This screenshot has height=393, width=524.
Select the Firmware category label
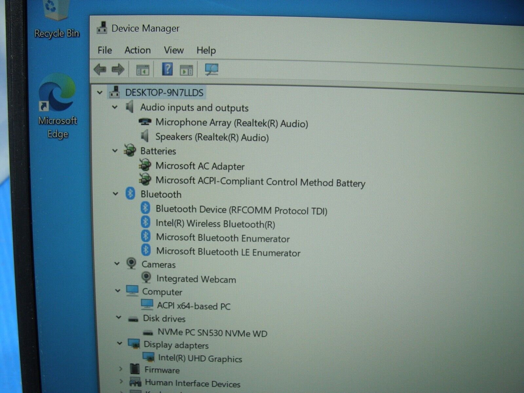(162, 370)
